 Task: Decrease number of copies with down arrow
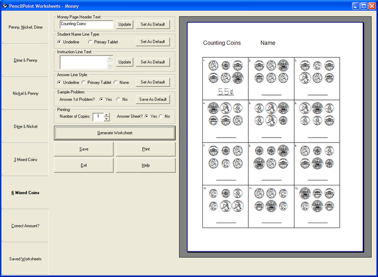pos(107,119)
